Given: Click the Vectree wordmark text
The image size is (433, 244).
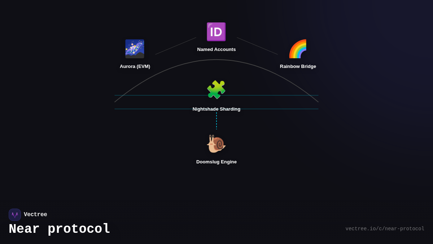Looking at the screenshot, I should pos(36,214).
